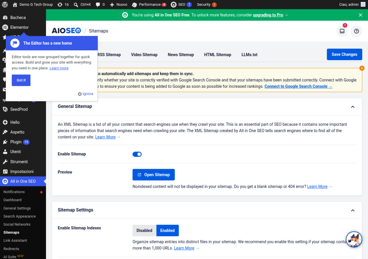Image resolution: width=368 pixels, height=259 pixels.
Task: Select Disabled for Sitemap Indexes
Action: pos(144,231)
